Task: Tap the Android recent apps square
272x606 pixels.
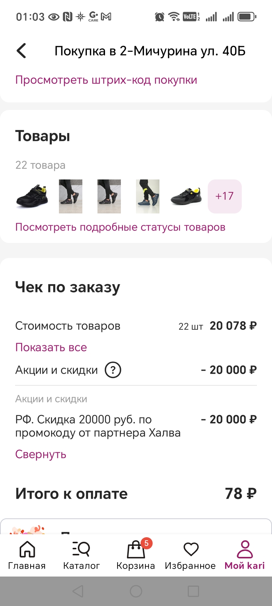Action: pyautogui.click(x=193, y=591)
